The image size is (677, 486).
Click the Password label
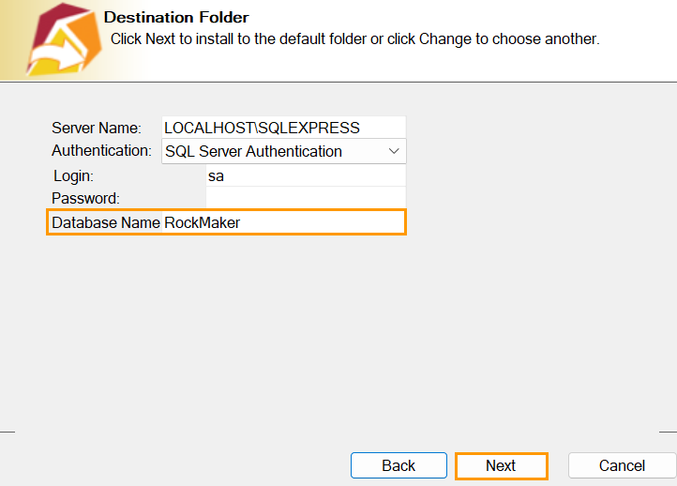click(x=85, y=198)
